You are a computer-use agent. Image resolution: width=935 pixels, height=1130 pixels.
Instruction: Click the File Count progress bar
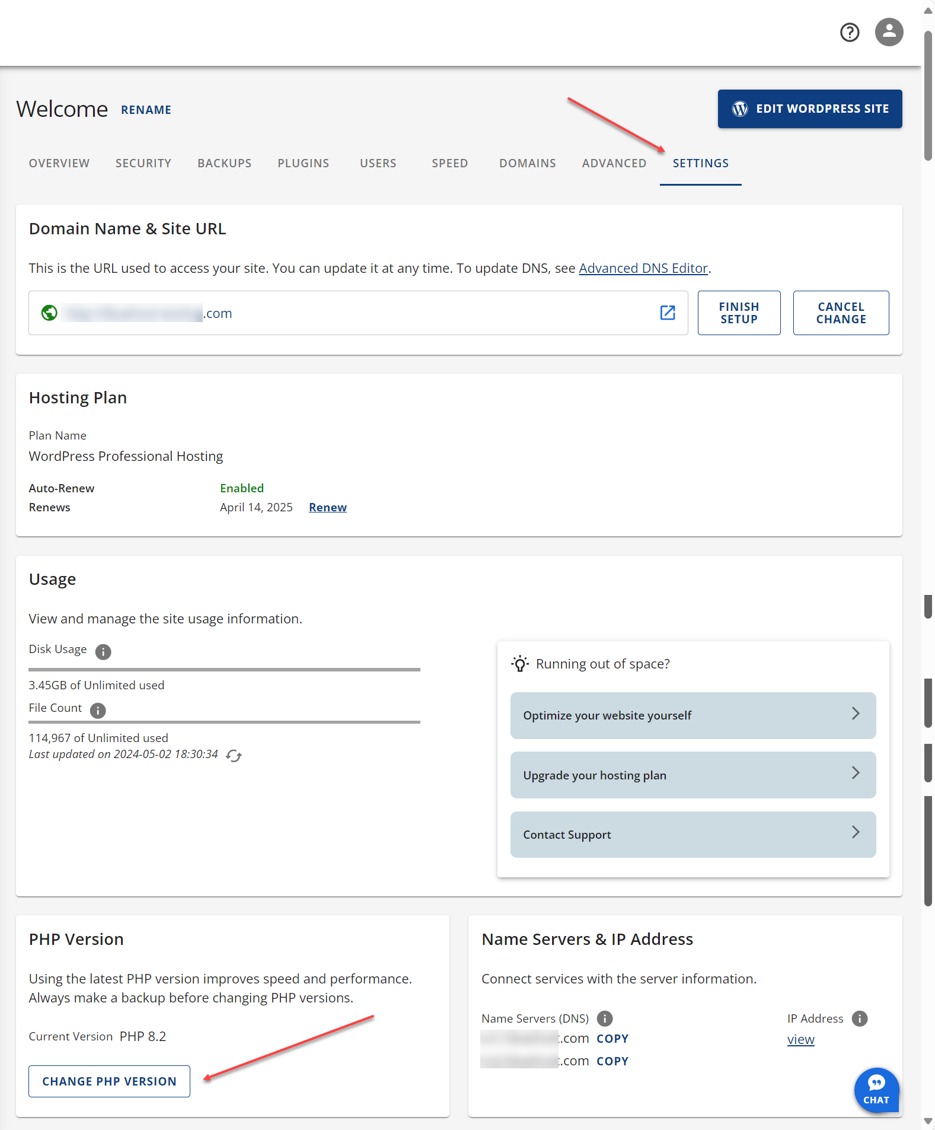click(225, 722)
